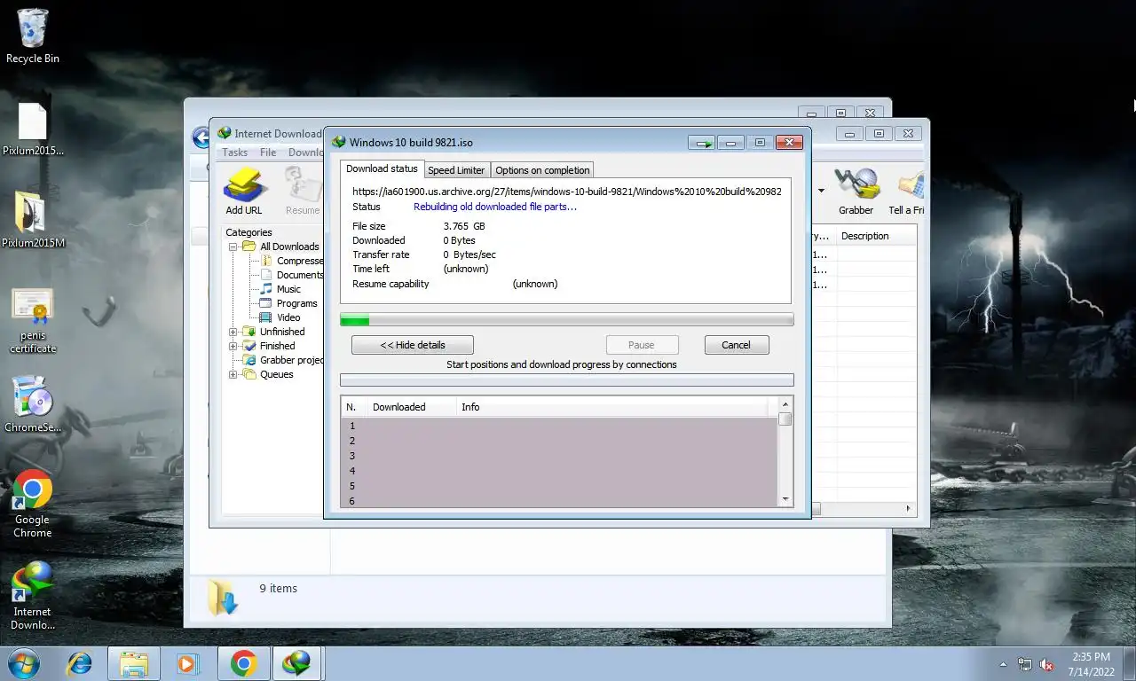Screen dimensions: 1136x681
Task: Click the All Downloads folder
Action: (281, 247)
